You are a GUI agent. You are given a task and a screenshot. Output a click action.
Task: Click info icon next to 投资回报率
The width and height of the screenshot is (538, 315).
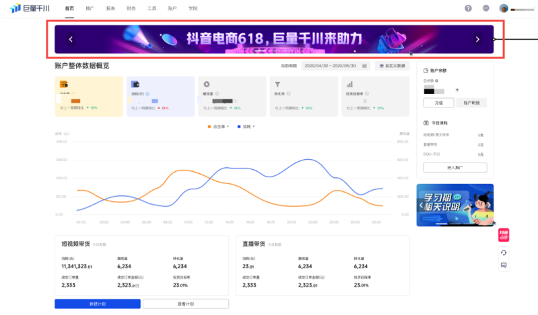[367, 94]
